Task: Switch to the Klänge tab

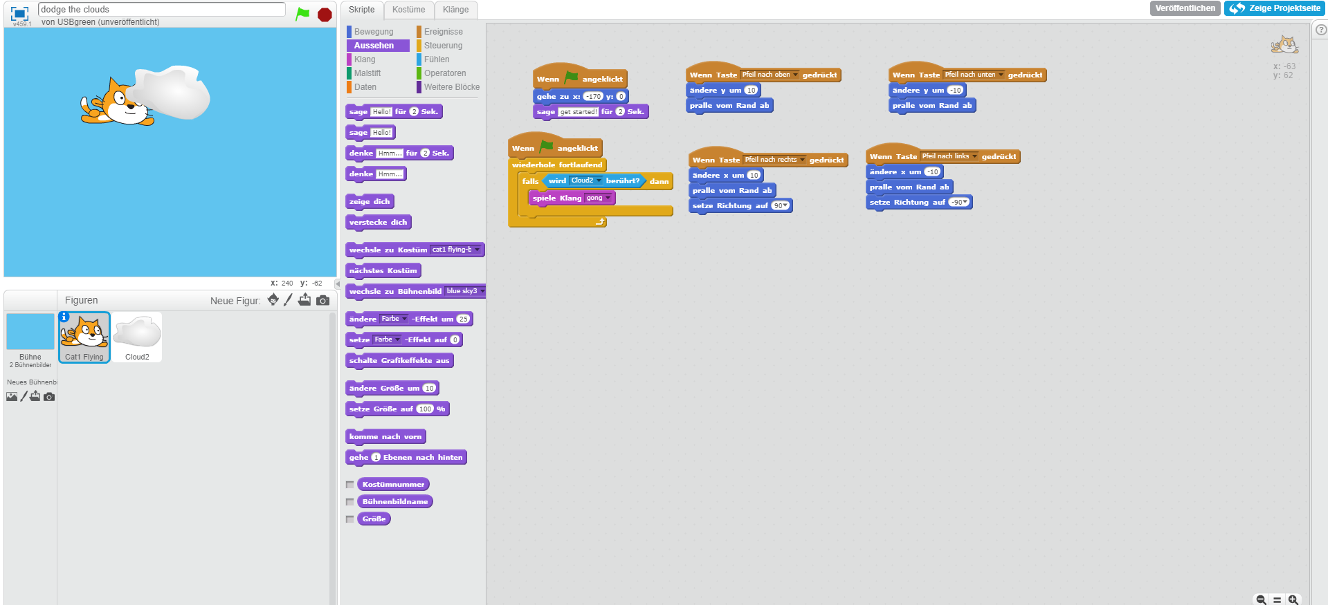Action: pyautogui.click(x=455, y=10)
